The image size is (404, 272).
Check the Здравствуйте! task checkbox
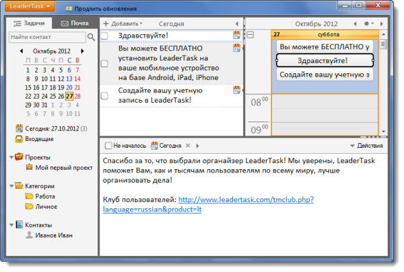pyautogui.click(x=104, y=36)
